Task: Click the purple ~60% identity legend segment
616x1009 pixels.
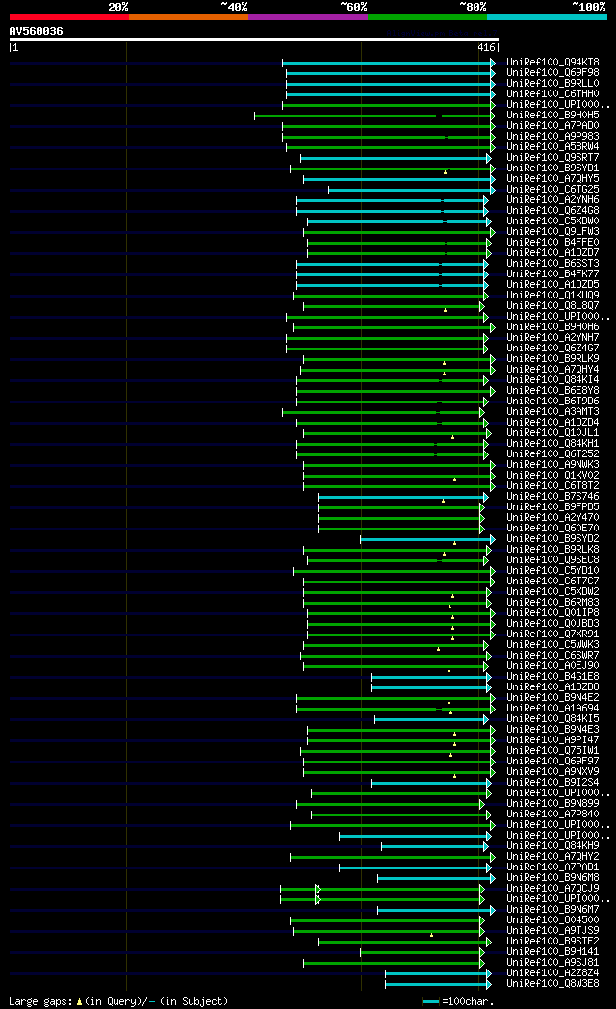Action: pyautogui.click(x=308, y=17)
